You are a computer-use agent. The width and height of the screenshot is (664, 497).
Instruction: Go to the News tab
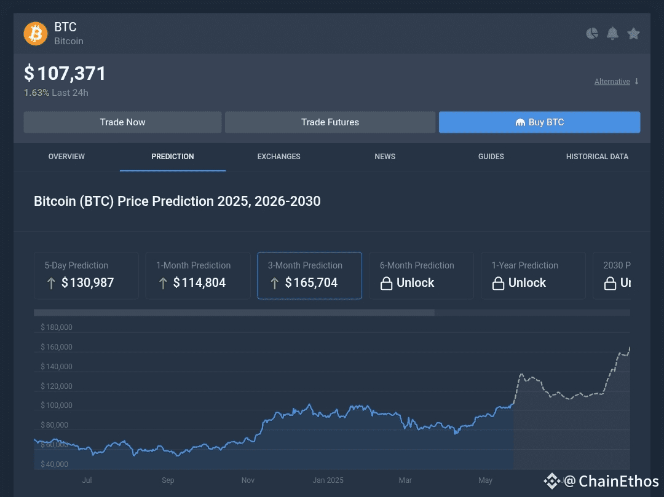coord(385,157)
